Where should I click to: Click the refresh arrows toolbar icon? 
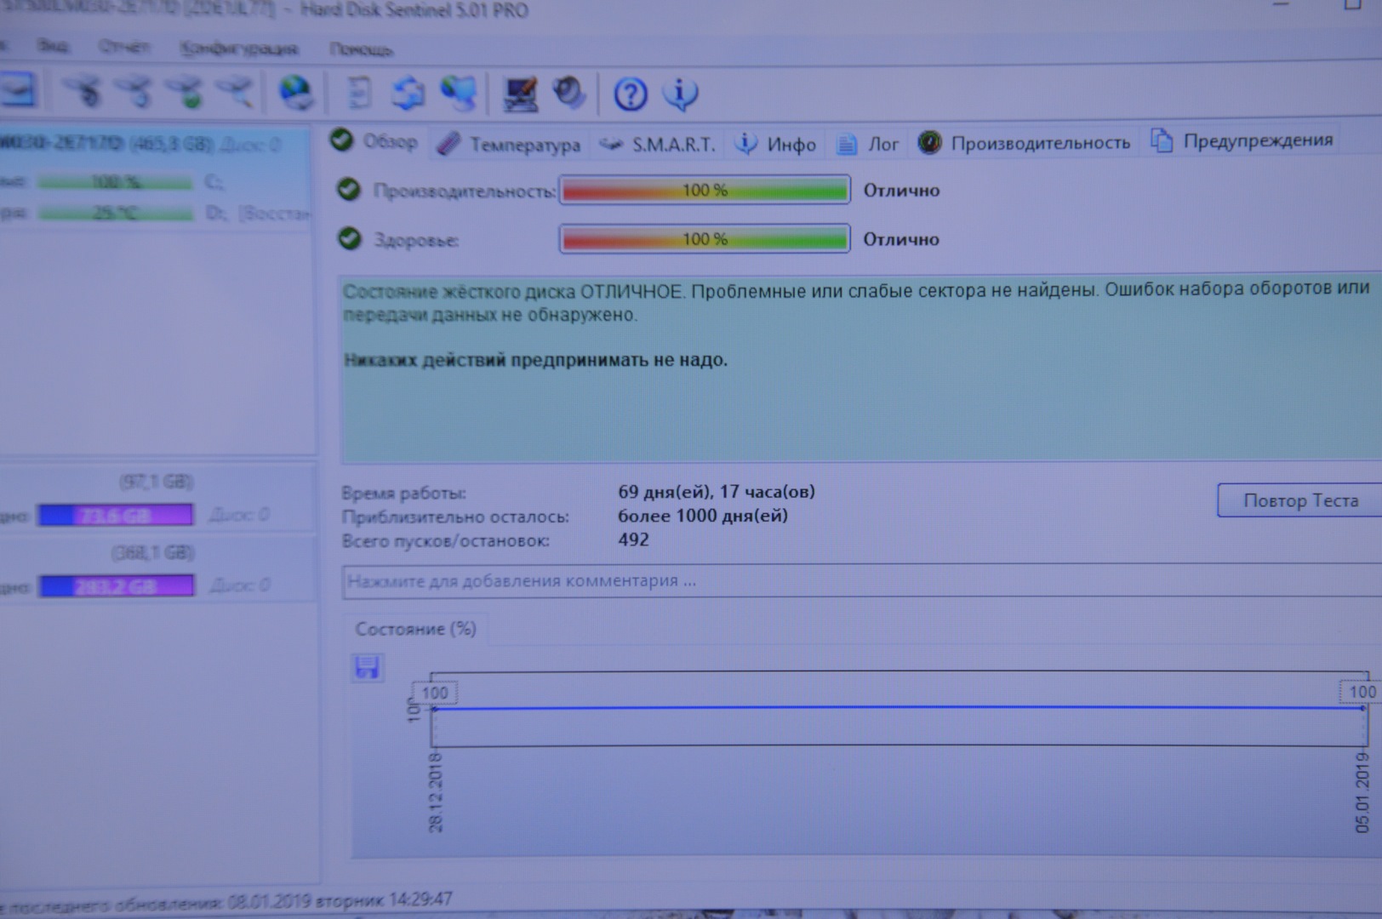coord(408,93)
